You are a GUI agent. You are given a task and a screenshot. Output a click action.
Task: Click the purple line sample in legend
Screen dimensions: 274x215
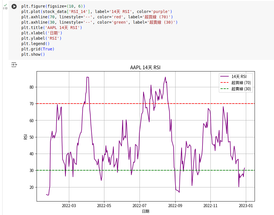pyautogui.click(x=224, y=76)
